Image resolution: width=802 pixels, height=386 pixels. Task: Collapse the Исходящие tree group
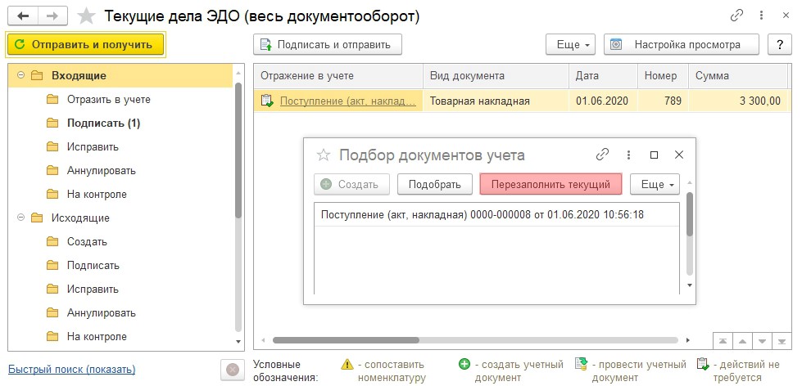20,218
